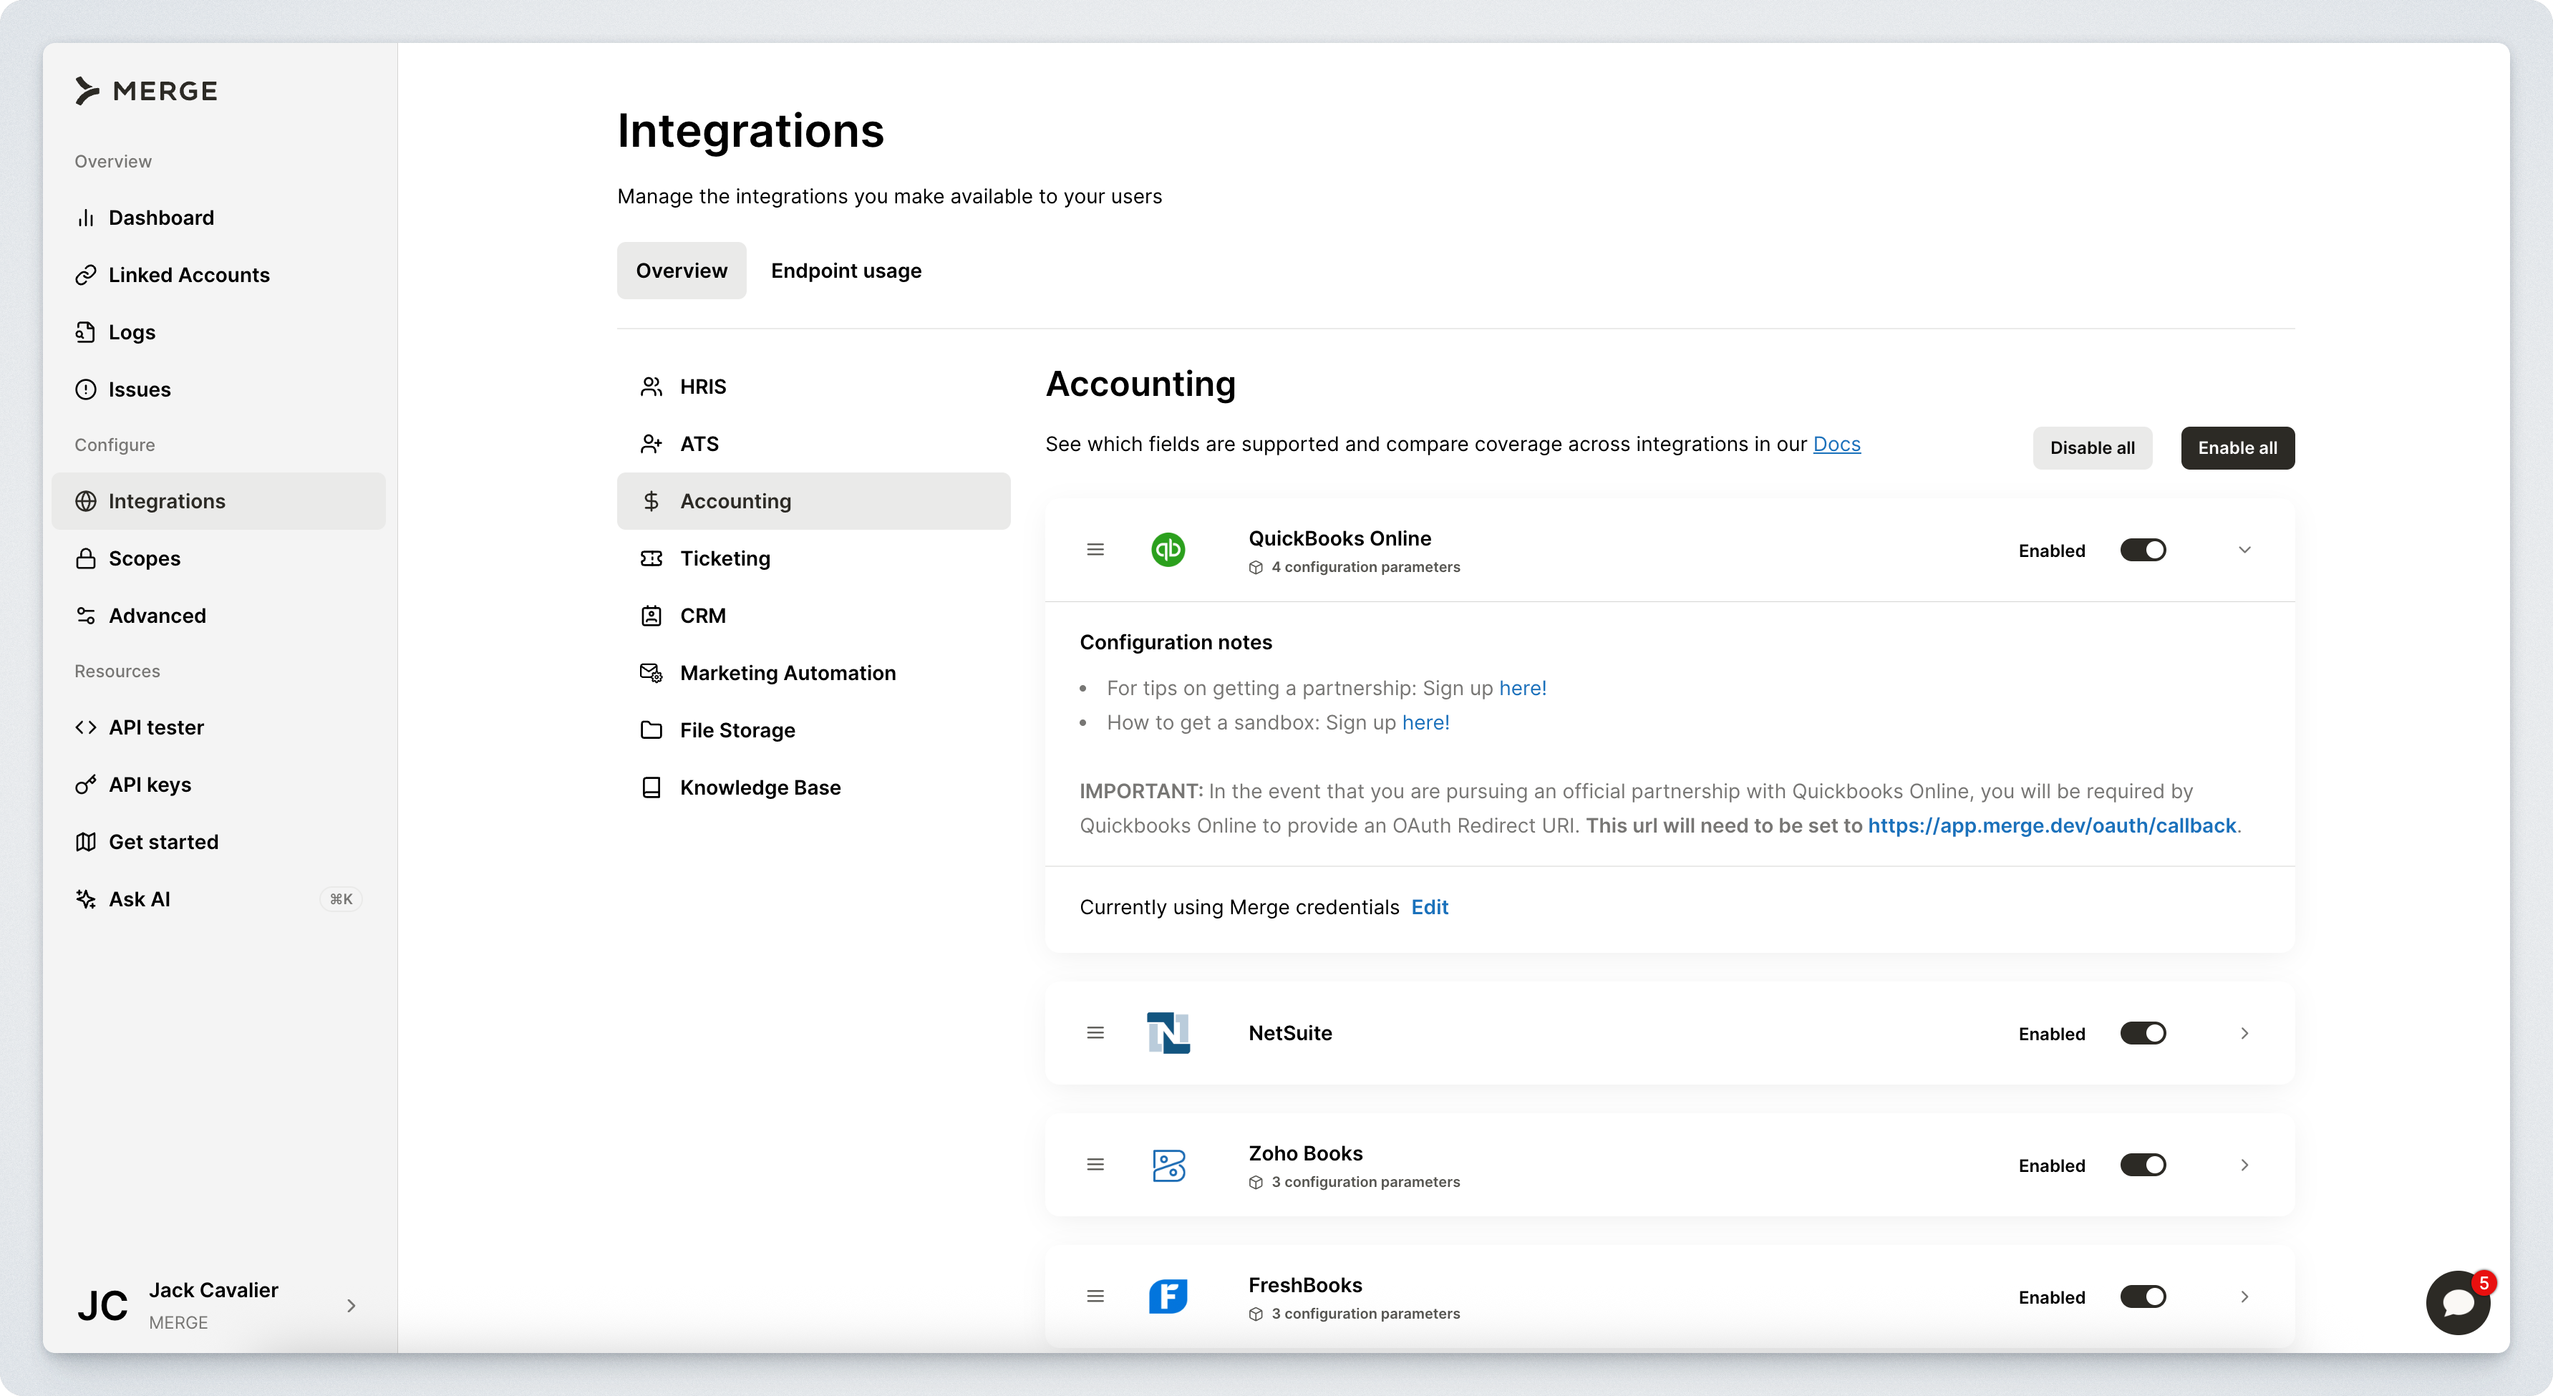Click the Ask AI sparkle icon

[86, 898]
